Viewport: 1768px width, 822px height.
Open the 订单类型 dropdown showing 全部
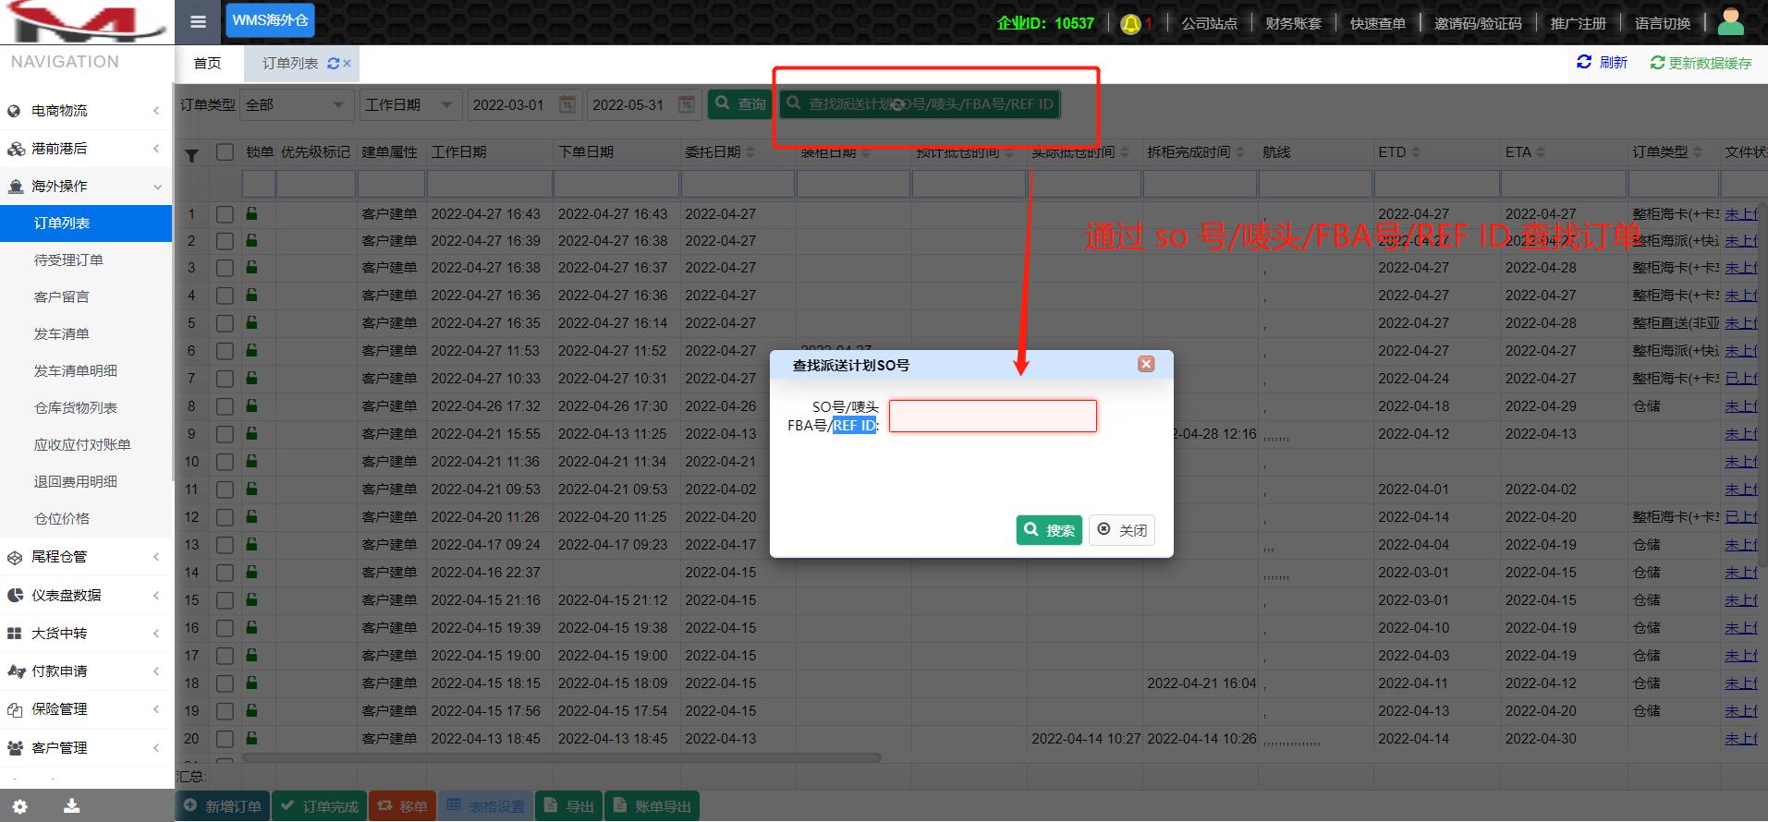click(x=297, y=105)
